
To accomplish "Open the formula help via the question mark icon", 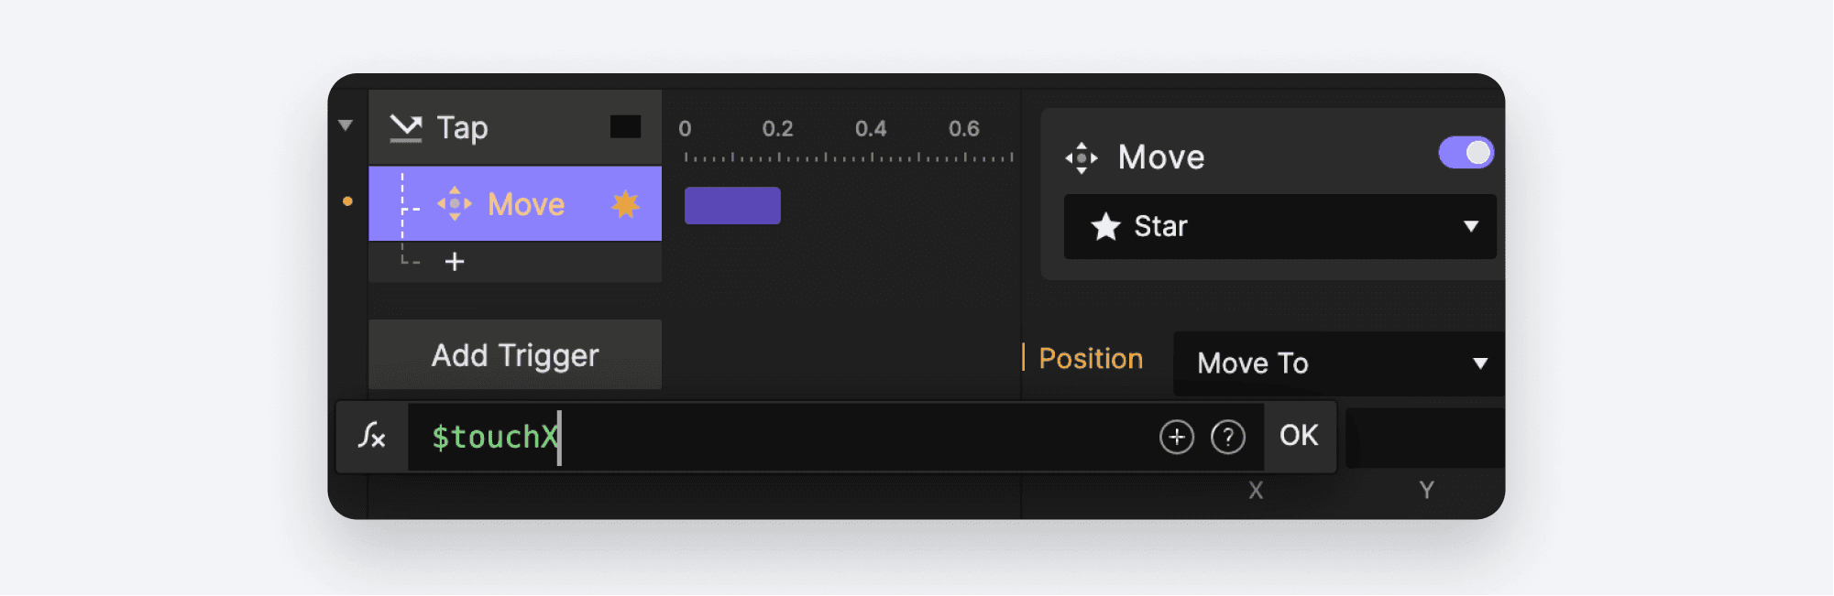I will (1229, 437).
